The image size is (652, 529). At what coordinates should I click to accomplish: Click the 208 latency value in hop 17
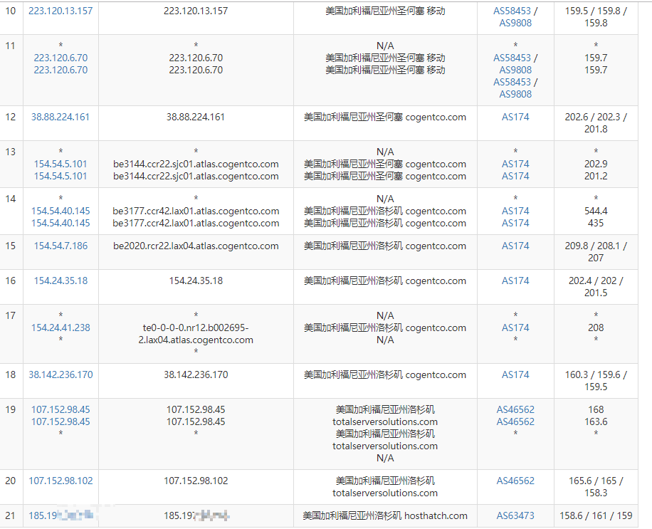(596, 328)
